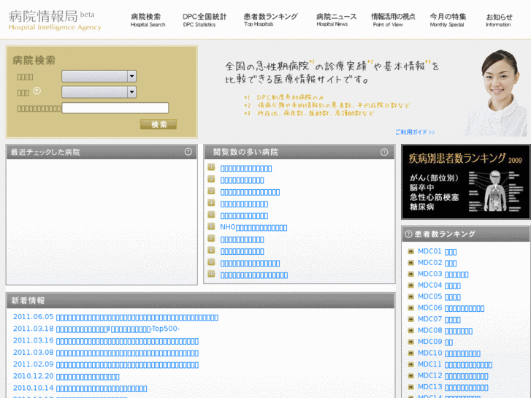Click the rank 2 badge icon

pos(211,179)
